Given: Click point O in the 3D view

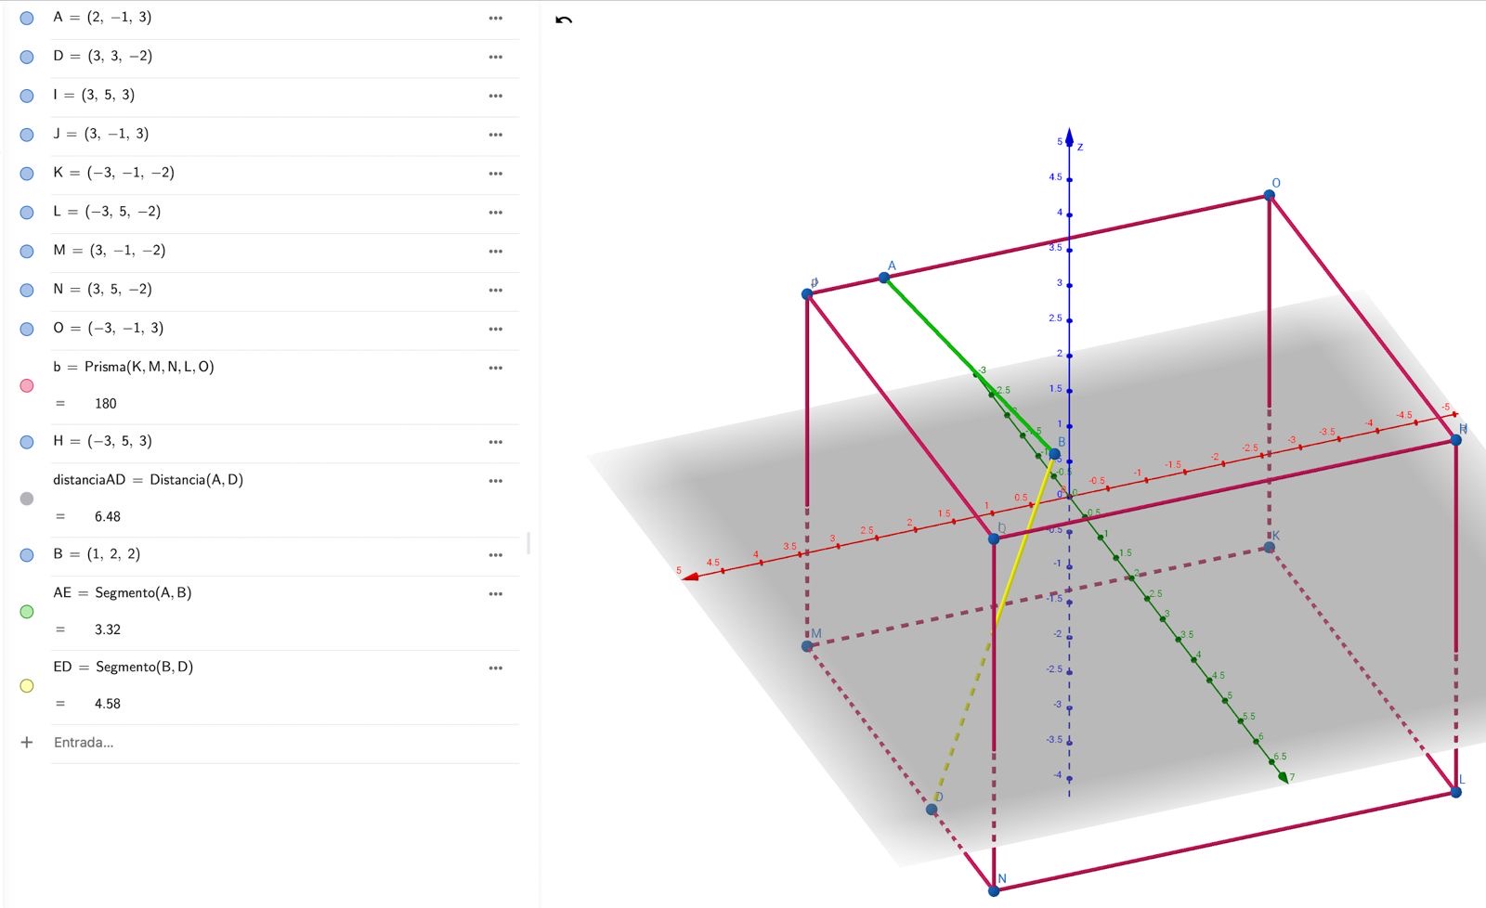Looking at the screenshot, I should click(1269, 195).
